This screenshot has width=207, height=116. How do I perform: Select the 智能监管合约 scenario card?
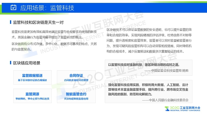[76, 96]
